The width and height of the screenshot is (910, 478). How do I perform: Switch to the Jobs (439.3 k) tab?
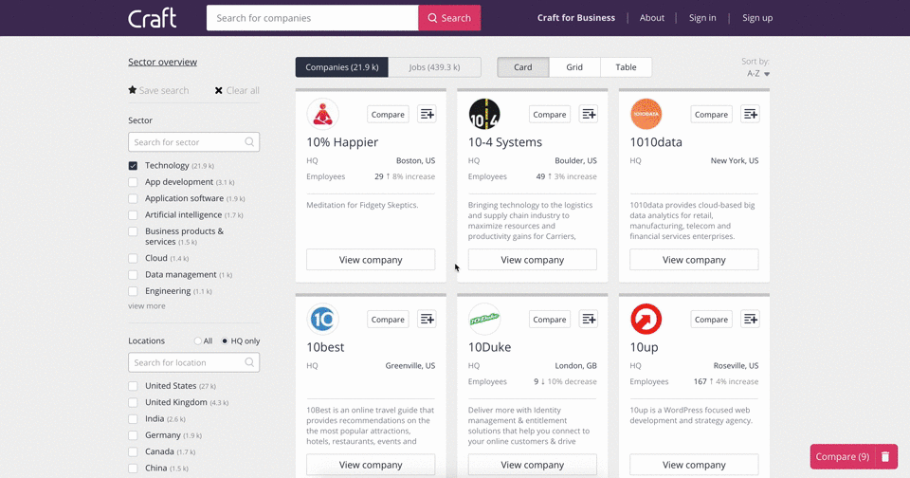pos(434,67)
